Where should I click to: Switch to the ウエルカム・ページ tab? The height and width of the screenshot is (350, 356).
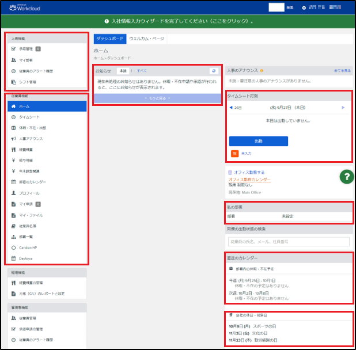point(147,39)
